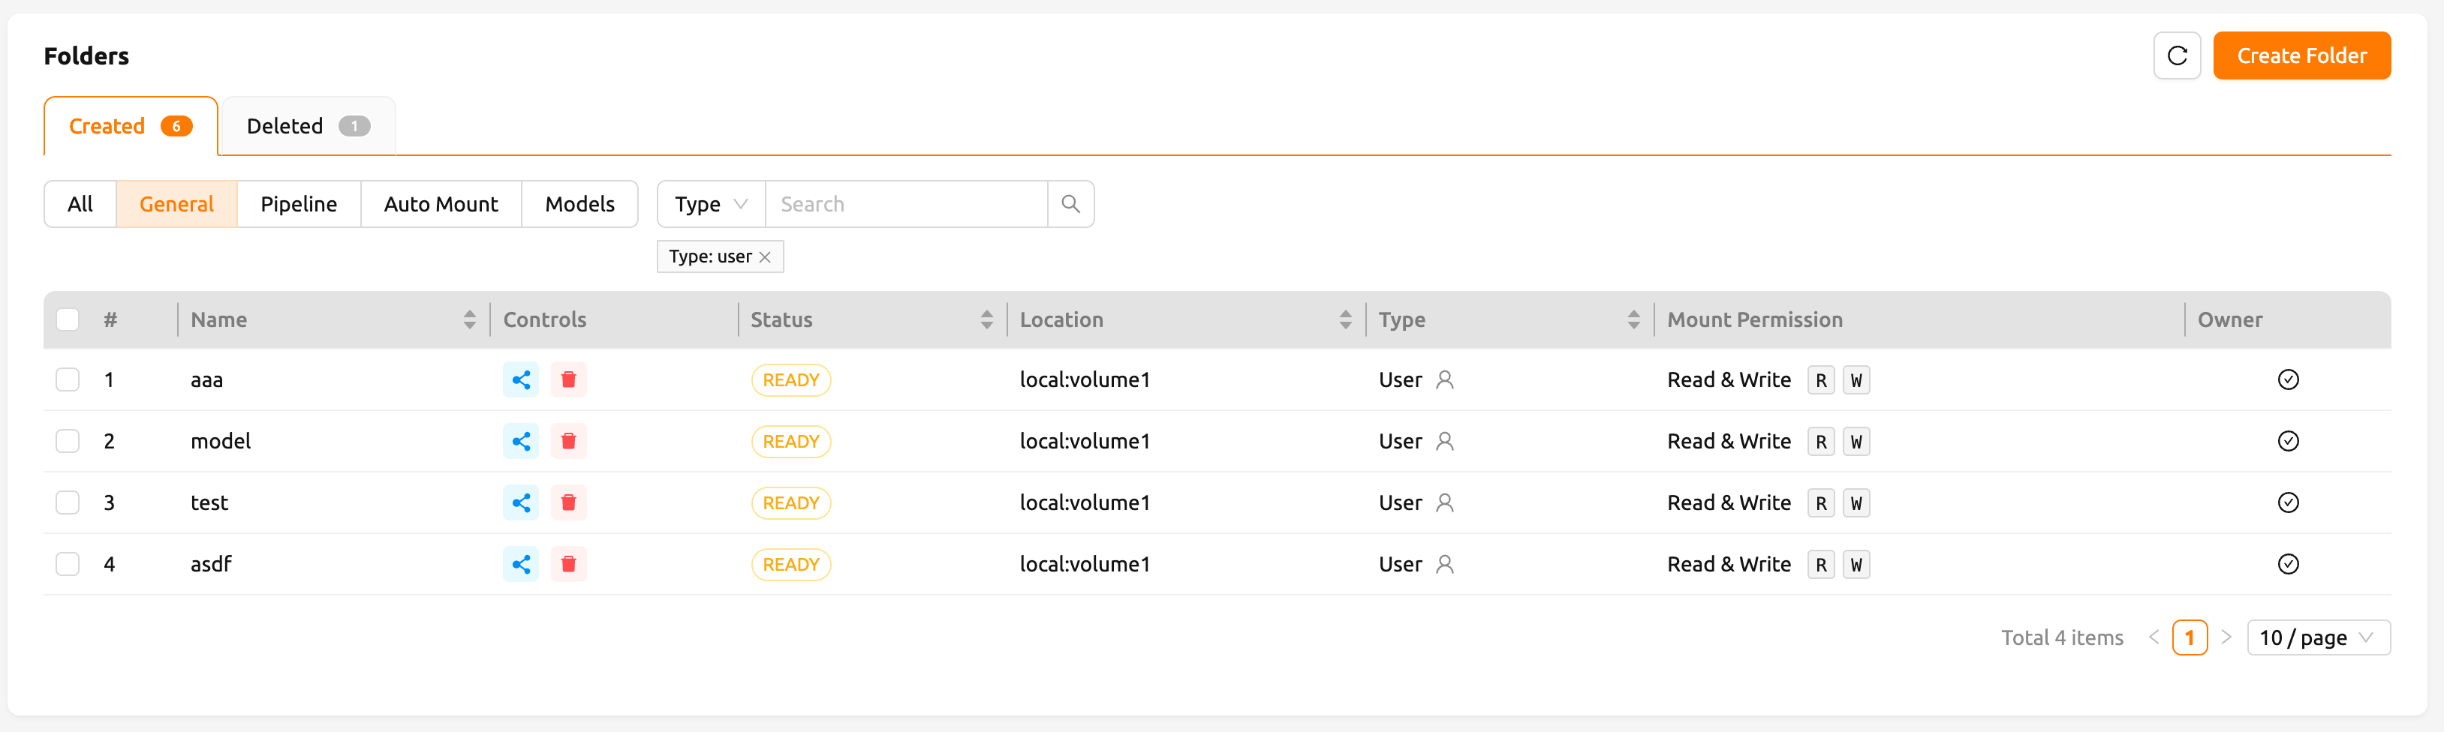
Task: Select the Models filter
Action: point(579,204)
